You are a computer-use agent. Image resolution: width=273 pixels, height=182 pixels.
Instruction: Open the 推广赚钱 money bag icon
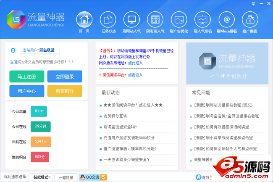pos(250,20)
